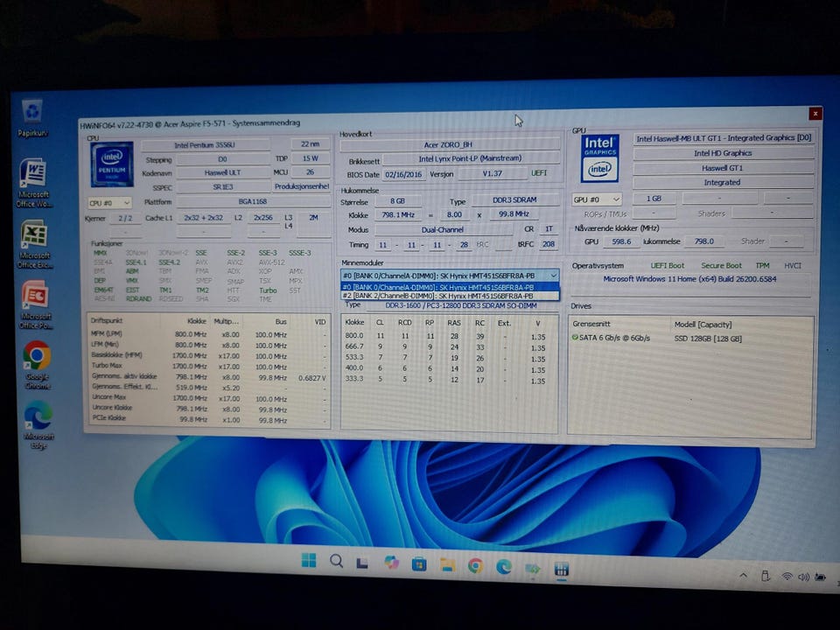Show hidden tray icons chevron
This screenshot has width=840, height=630.
coord(743,576)
